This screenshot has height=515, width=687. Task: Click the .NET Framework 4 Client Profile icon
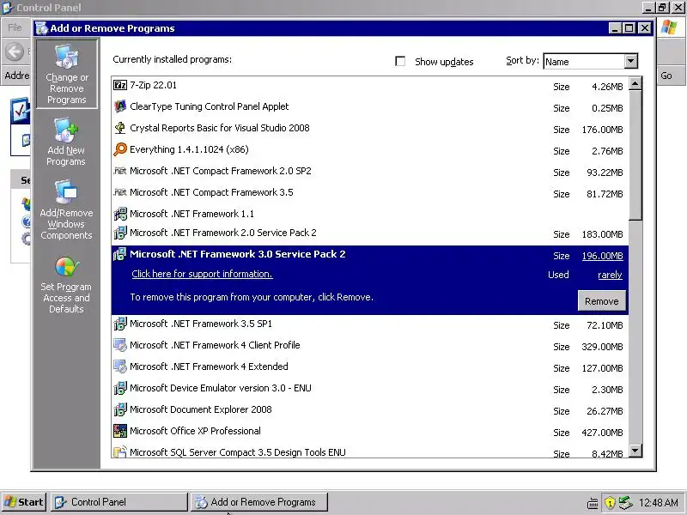pos(120,345)
